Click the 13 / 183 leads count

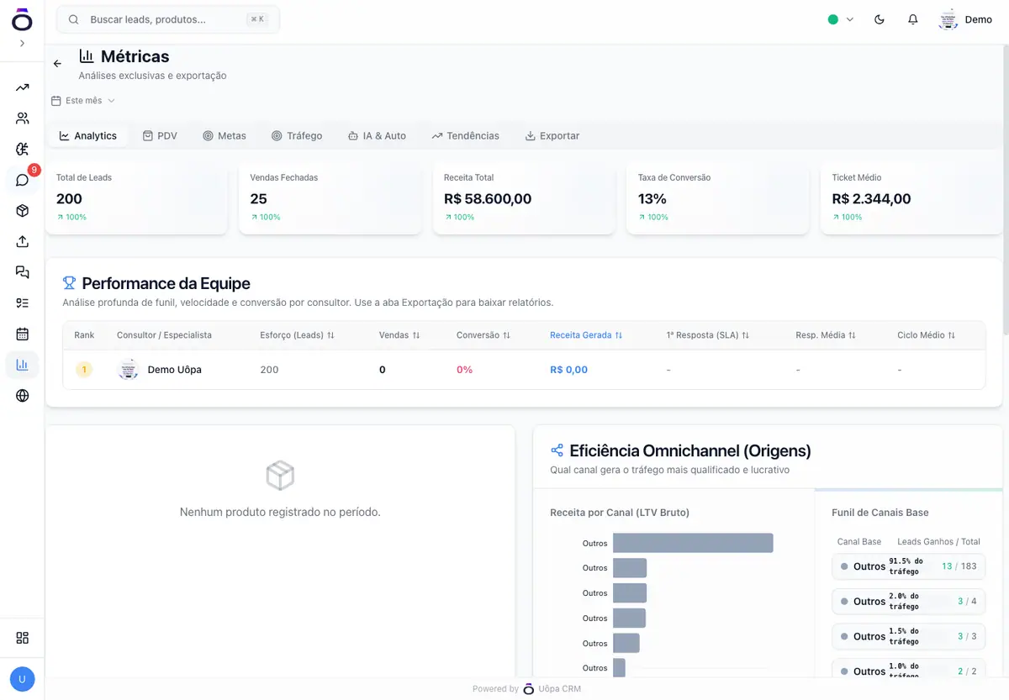(959, 566)
